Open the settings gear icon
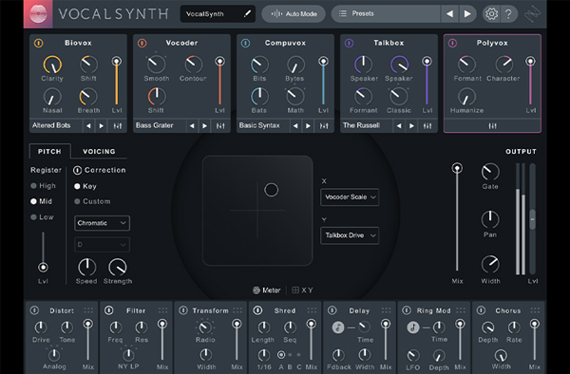 click(491, 14)
